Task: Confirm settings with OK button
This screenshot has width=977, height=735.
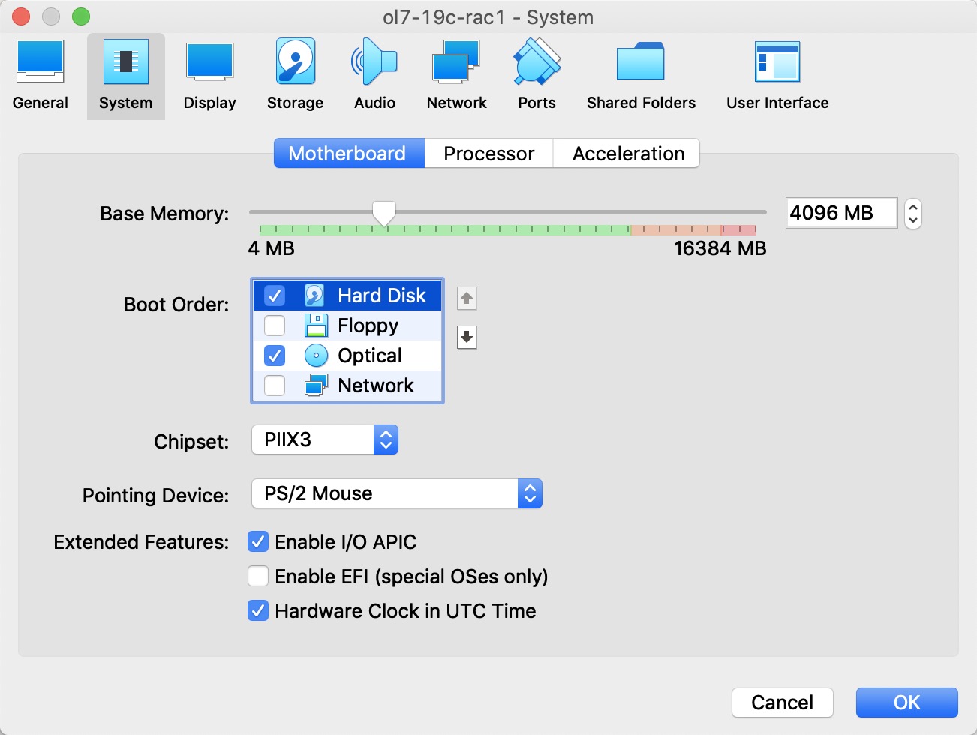Action: point(906,703)
